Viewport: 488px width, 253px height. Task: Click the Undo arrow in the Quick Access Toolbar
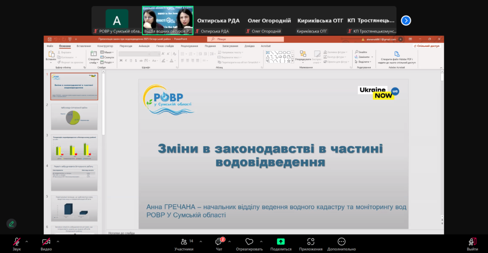click(x=55, y=39)
